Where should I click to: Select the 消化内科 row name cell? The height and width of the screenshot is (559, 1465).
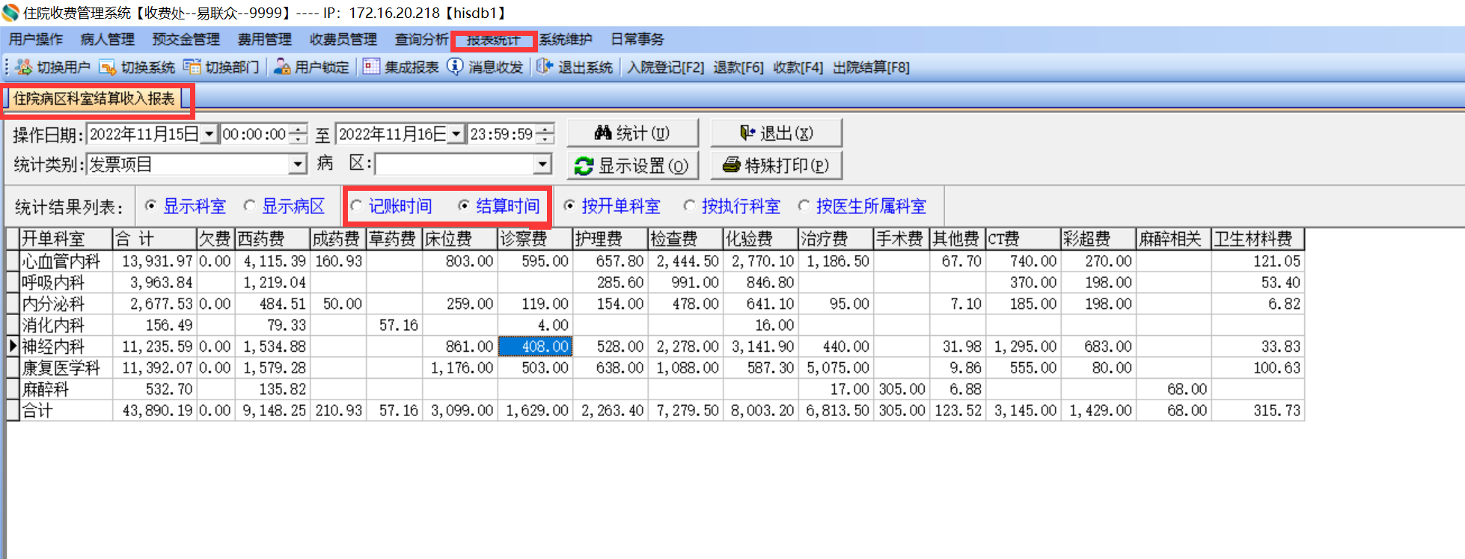pos(66,325)
